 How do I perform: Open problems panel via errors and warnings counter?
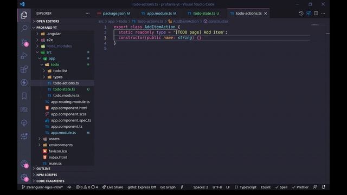pyautogui.click(x=87, y=187)
